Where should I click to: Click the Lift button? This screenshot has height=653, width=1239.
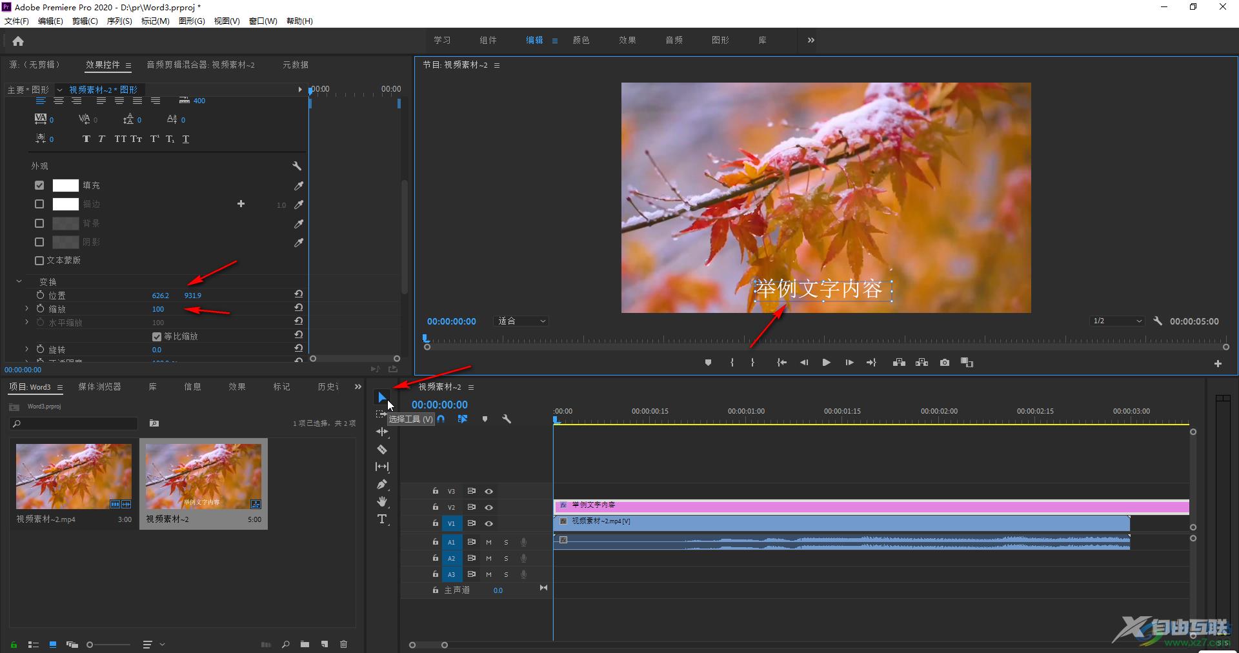899,363
